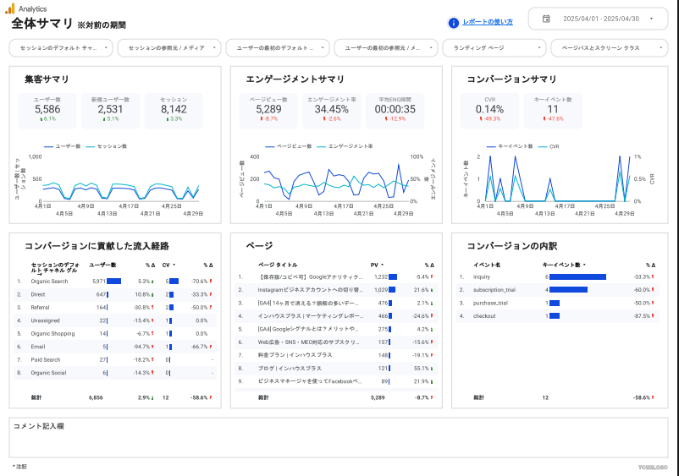Image resolution: width=679 pixels, height=476 pixels.
Task: Click page row Instagramビジネスアカウントへの切り替
Action: click(336, 290)
